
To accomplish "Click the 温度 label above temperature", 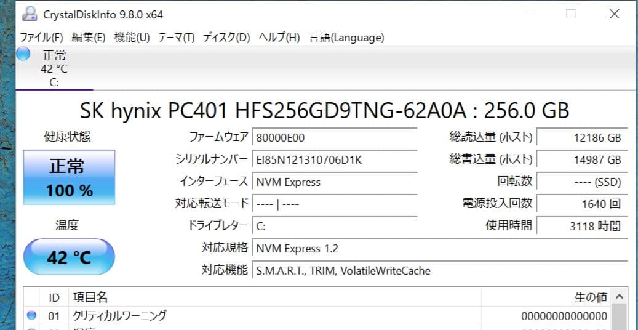I will coord(67,225).
